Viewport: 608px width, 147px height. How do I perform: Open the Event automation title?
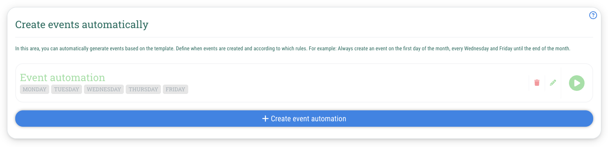62,77
